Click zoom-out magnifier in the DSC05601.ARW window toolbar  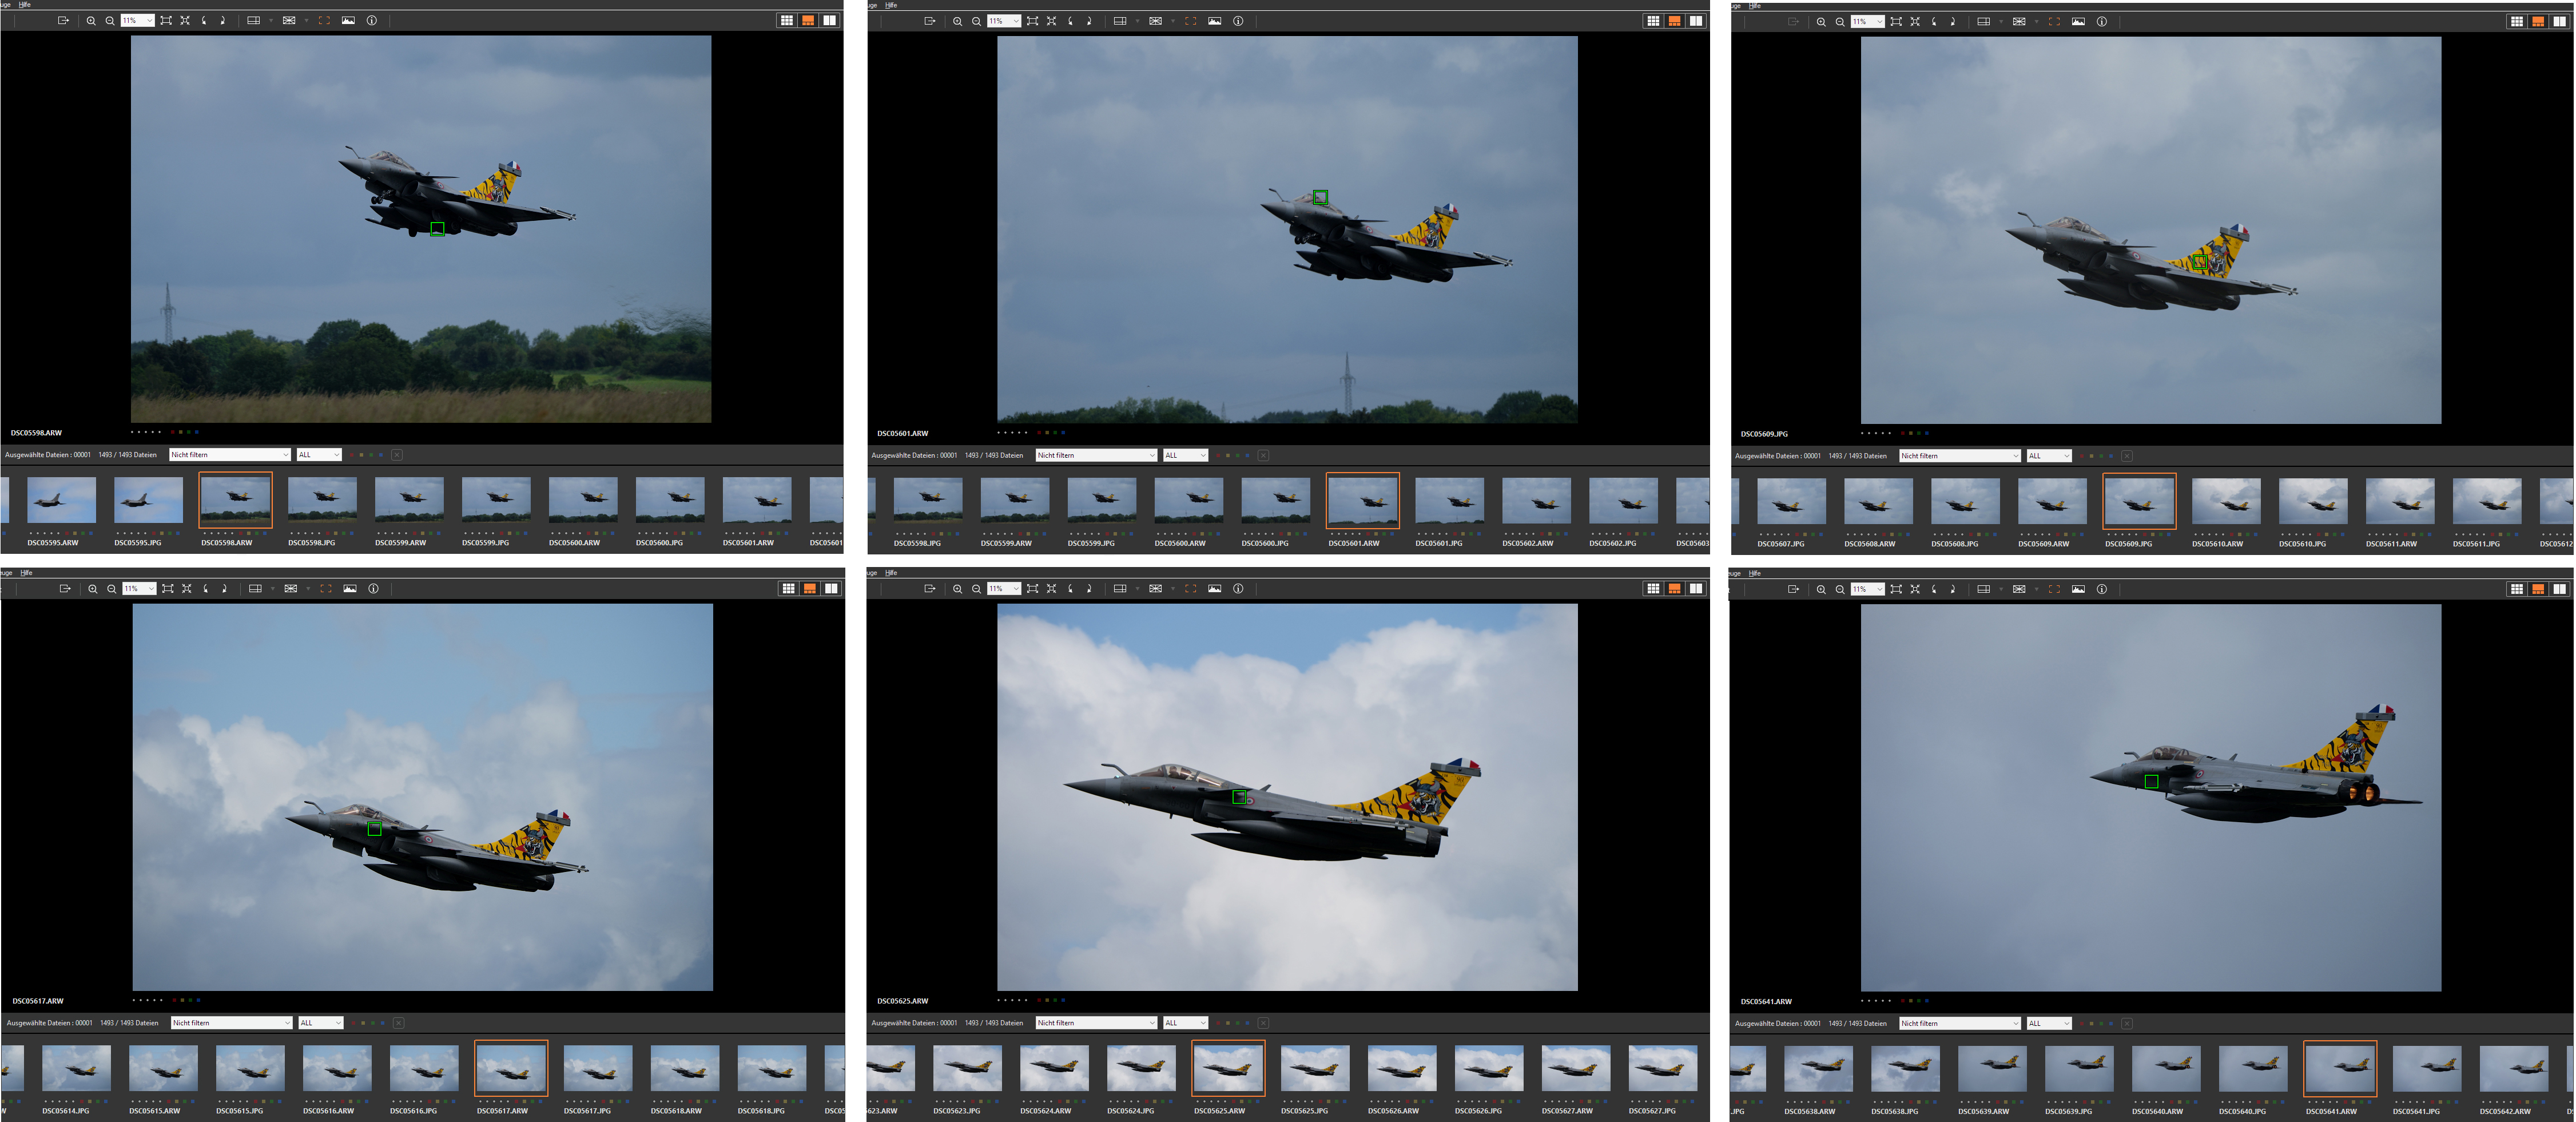(x=976, y=21)
